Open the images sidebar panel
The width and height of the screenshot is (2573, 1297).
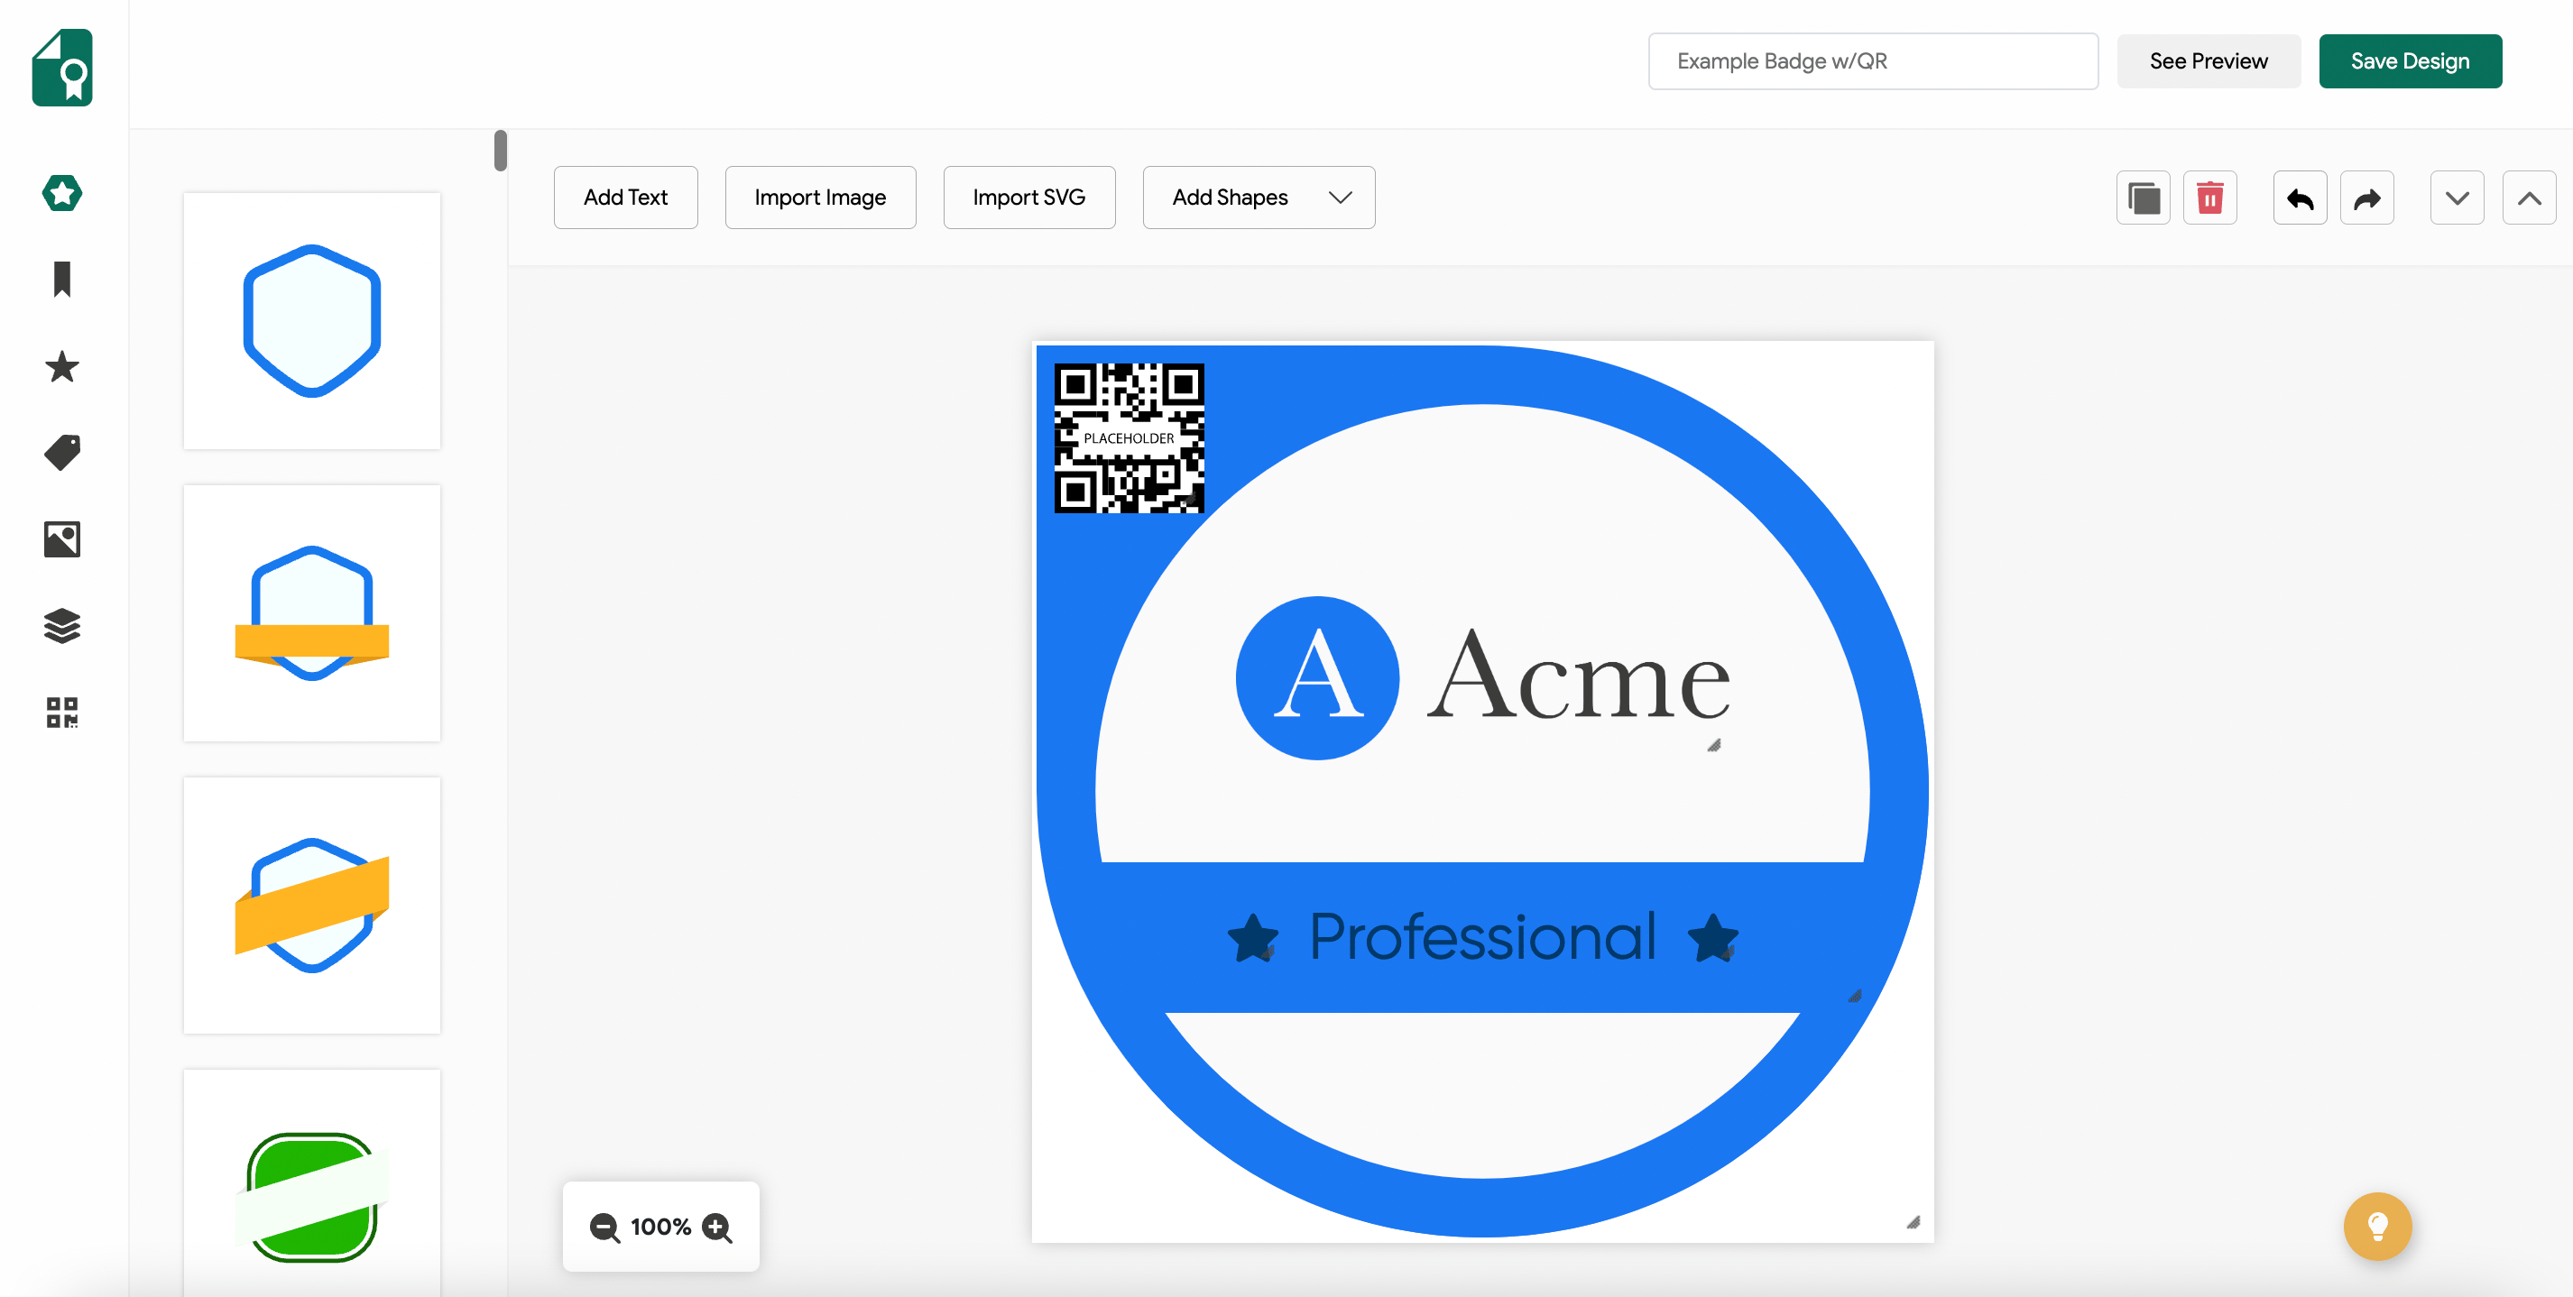[62, 539]
